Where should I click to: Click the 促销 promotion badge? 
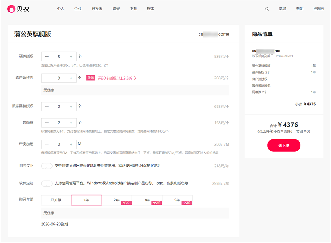pos(90,78)
